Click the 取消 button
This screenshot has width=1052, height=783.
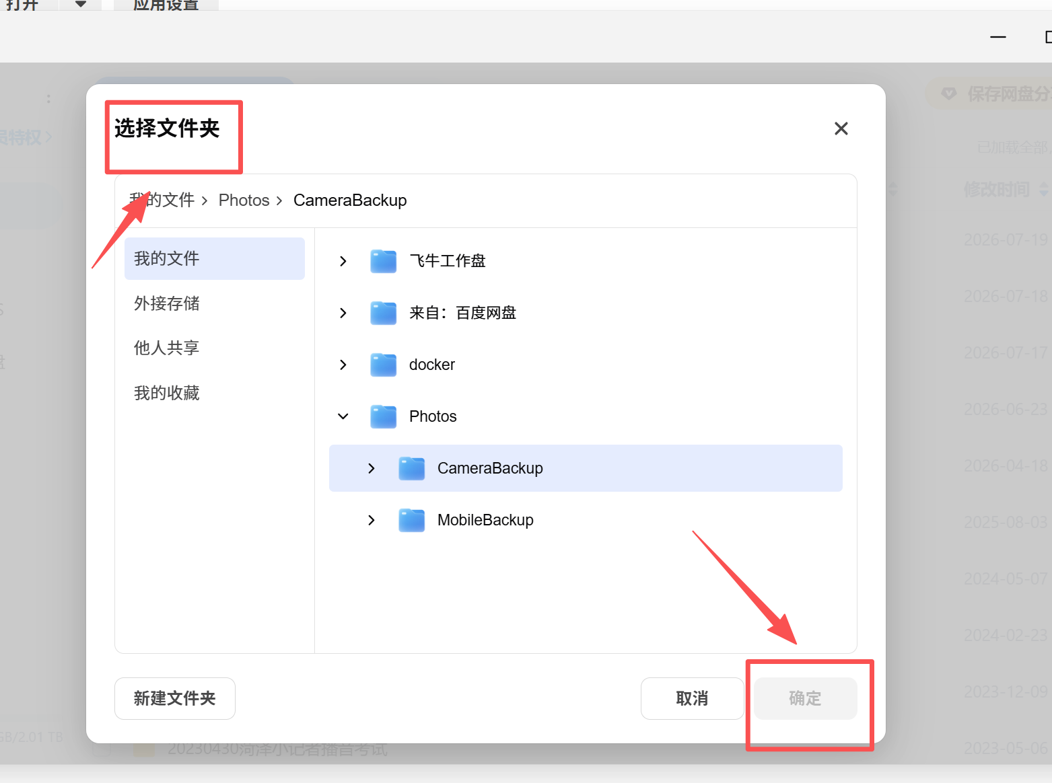click(x=692, y=698)
